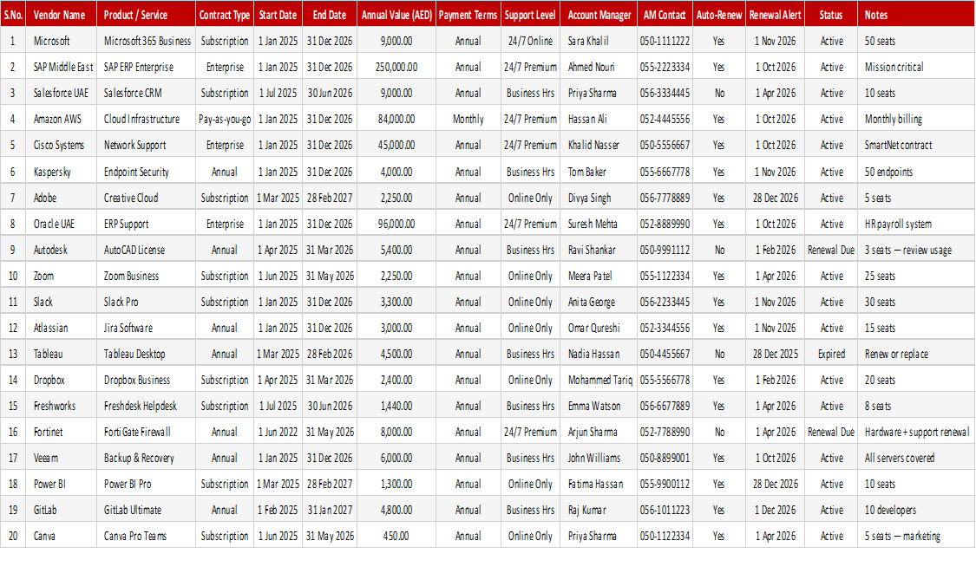The width and height of the screenshot is (976, 573).
Task: Select the All servers covered note
Action: (x=915, y=459)
